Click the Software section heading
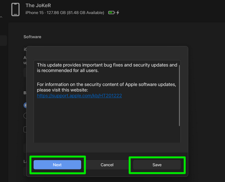Image resolution: width=225 pixels, height=182 pixels. pyautogui.click(x=32, y=37)
